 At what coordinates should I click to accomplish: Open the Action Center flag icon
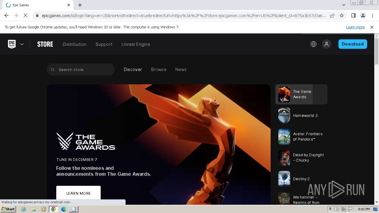(x=351, y=209)
